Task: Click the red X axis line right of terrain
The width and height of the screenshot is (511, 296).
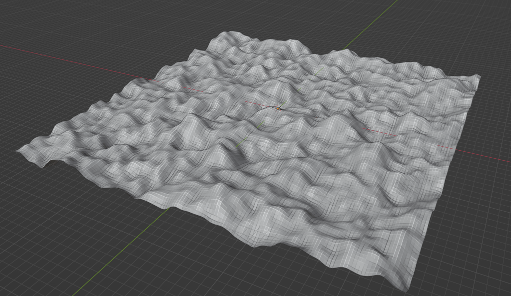Action: 485,156
